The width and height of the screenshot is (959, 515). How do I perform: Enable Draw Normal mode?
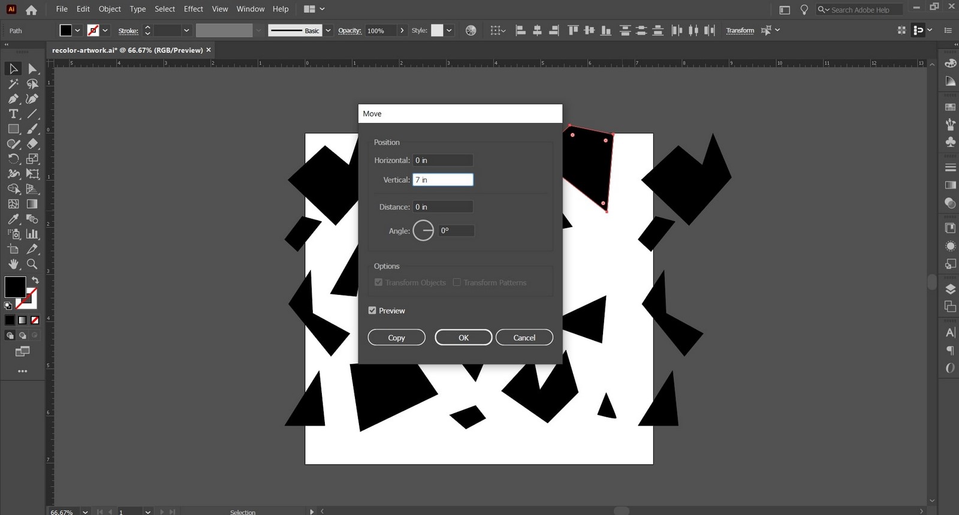10,336
